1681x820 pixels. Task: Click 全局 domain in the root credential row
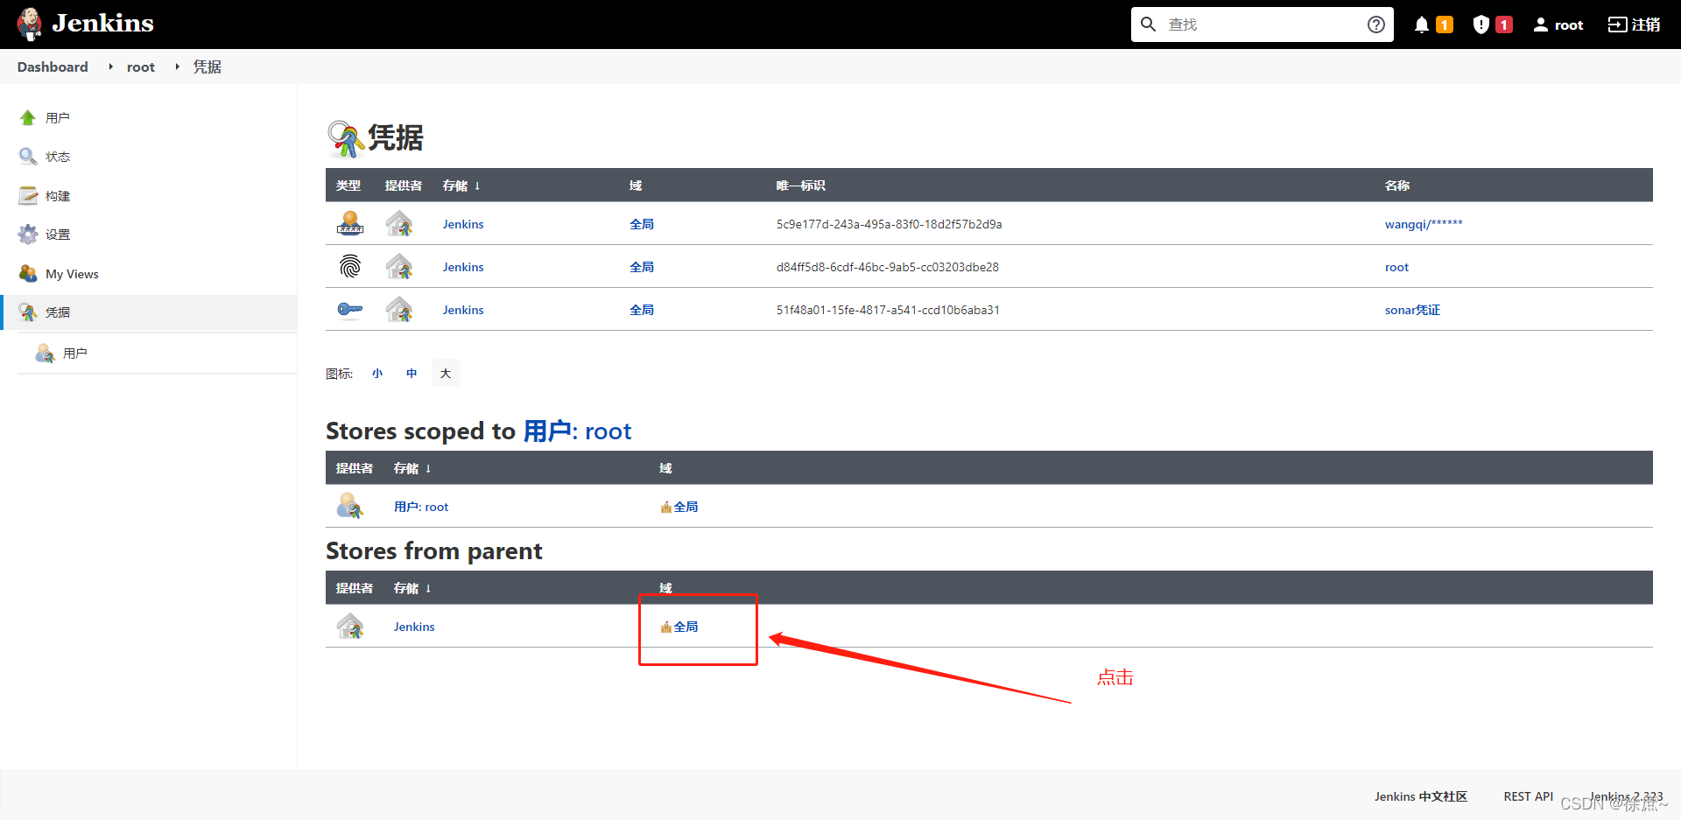[x=642, y=267]
